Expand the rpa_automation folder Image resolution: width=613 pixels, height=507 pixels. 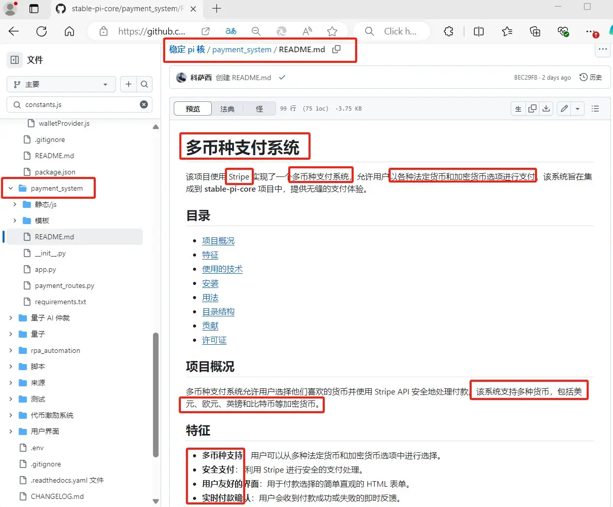[x=11, y=350]
